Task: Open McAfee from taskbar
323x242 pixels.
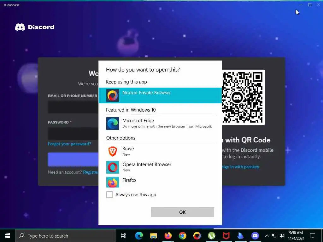Action: tap(226, 236)
